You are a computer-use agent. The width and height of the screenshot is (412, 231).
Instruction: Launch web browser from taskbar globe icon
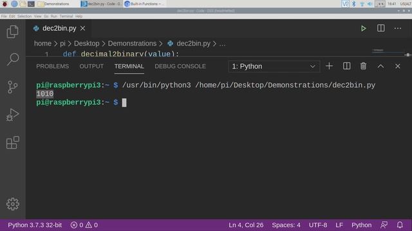click(x=14, y=4)
